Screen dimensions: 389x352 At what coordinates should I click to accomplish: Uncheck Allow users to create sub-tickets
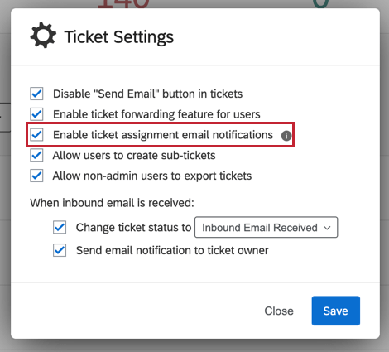pos(36,155)
